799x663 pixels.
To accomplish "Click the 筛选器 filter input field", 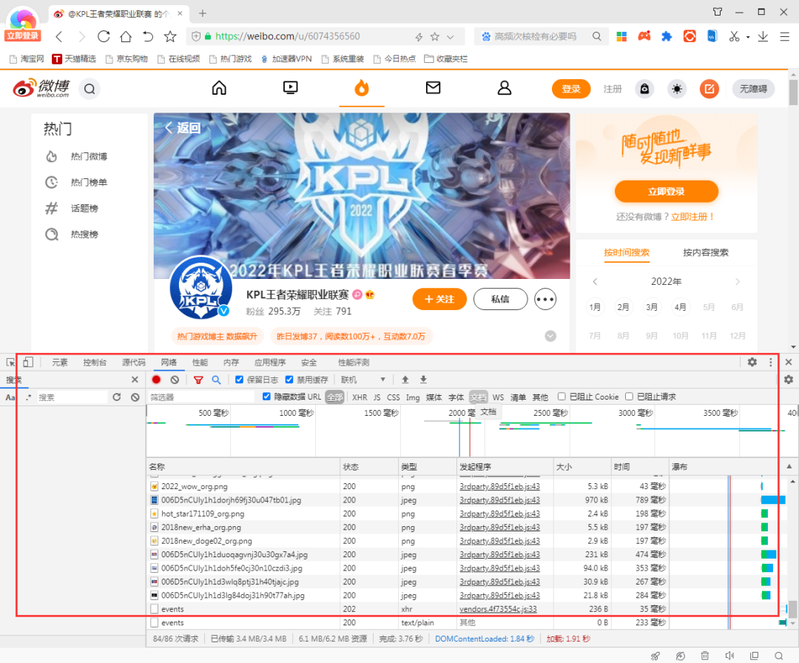I will (x=201, y=397).
